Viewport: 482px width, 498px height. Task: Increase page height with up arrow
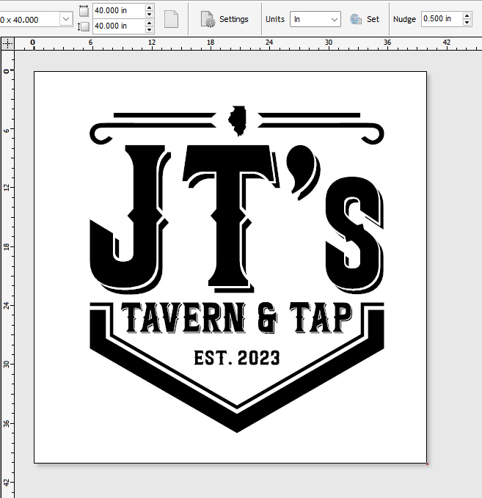pos(150,23)
